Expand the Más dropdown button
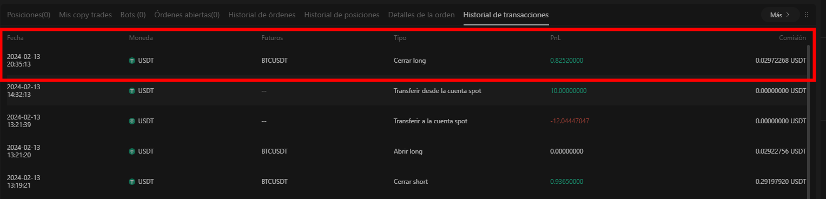Screen dimensions: 826x199 [780, 15]
